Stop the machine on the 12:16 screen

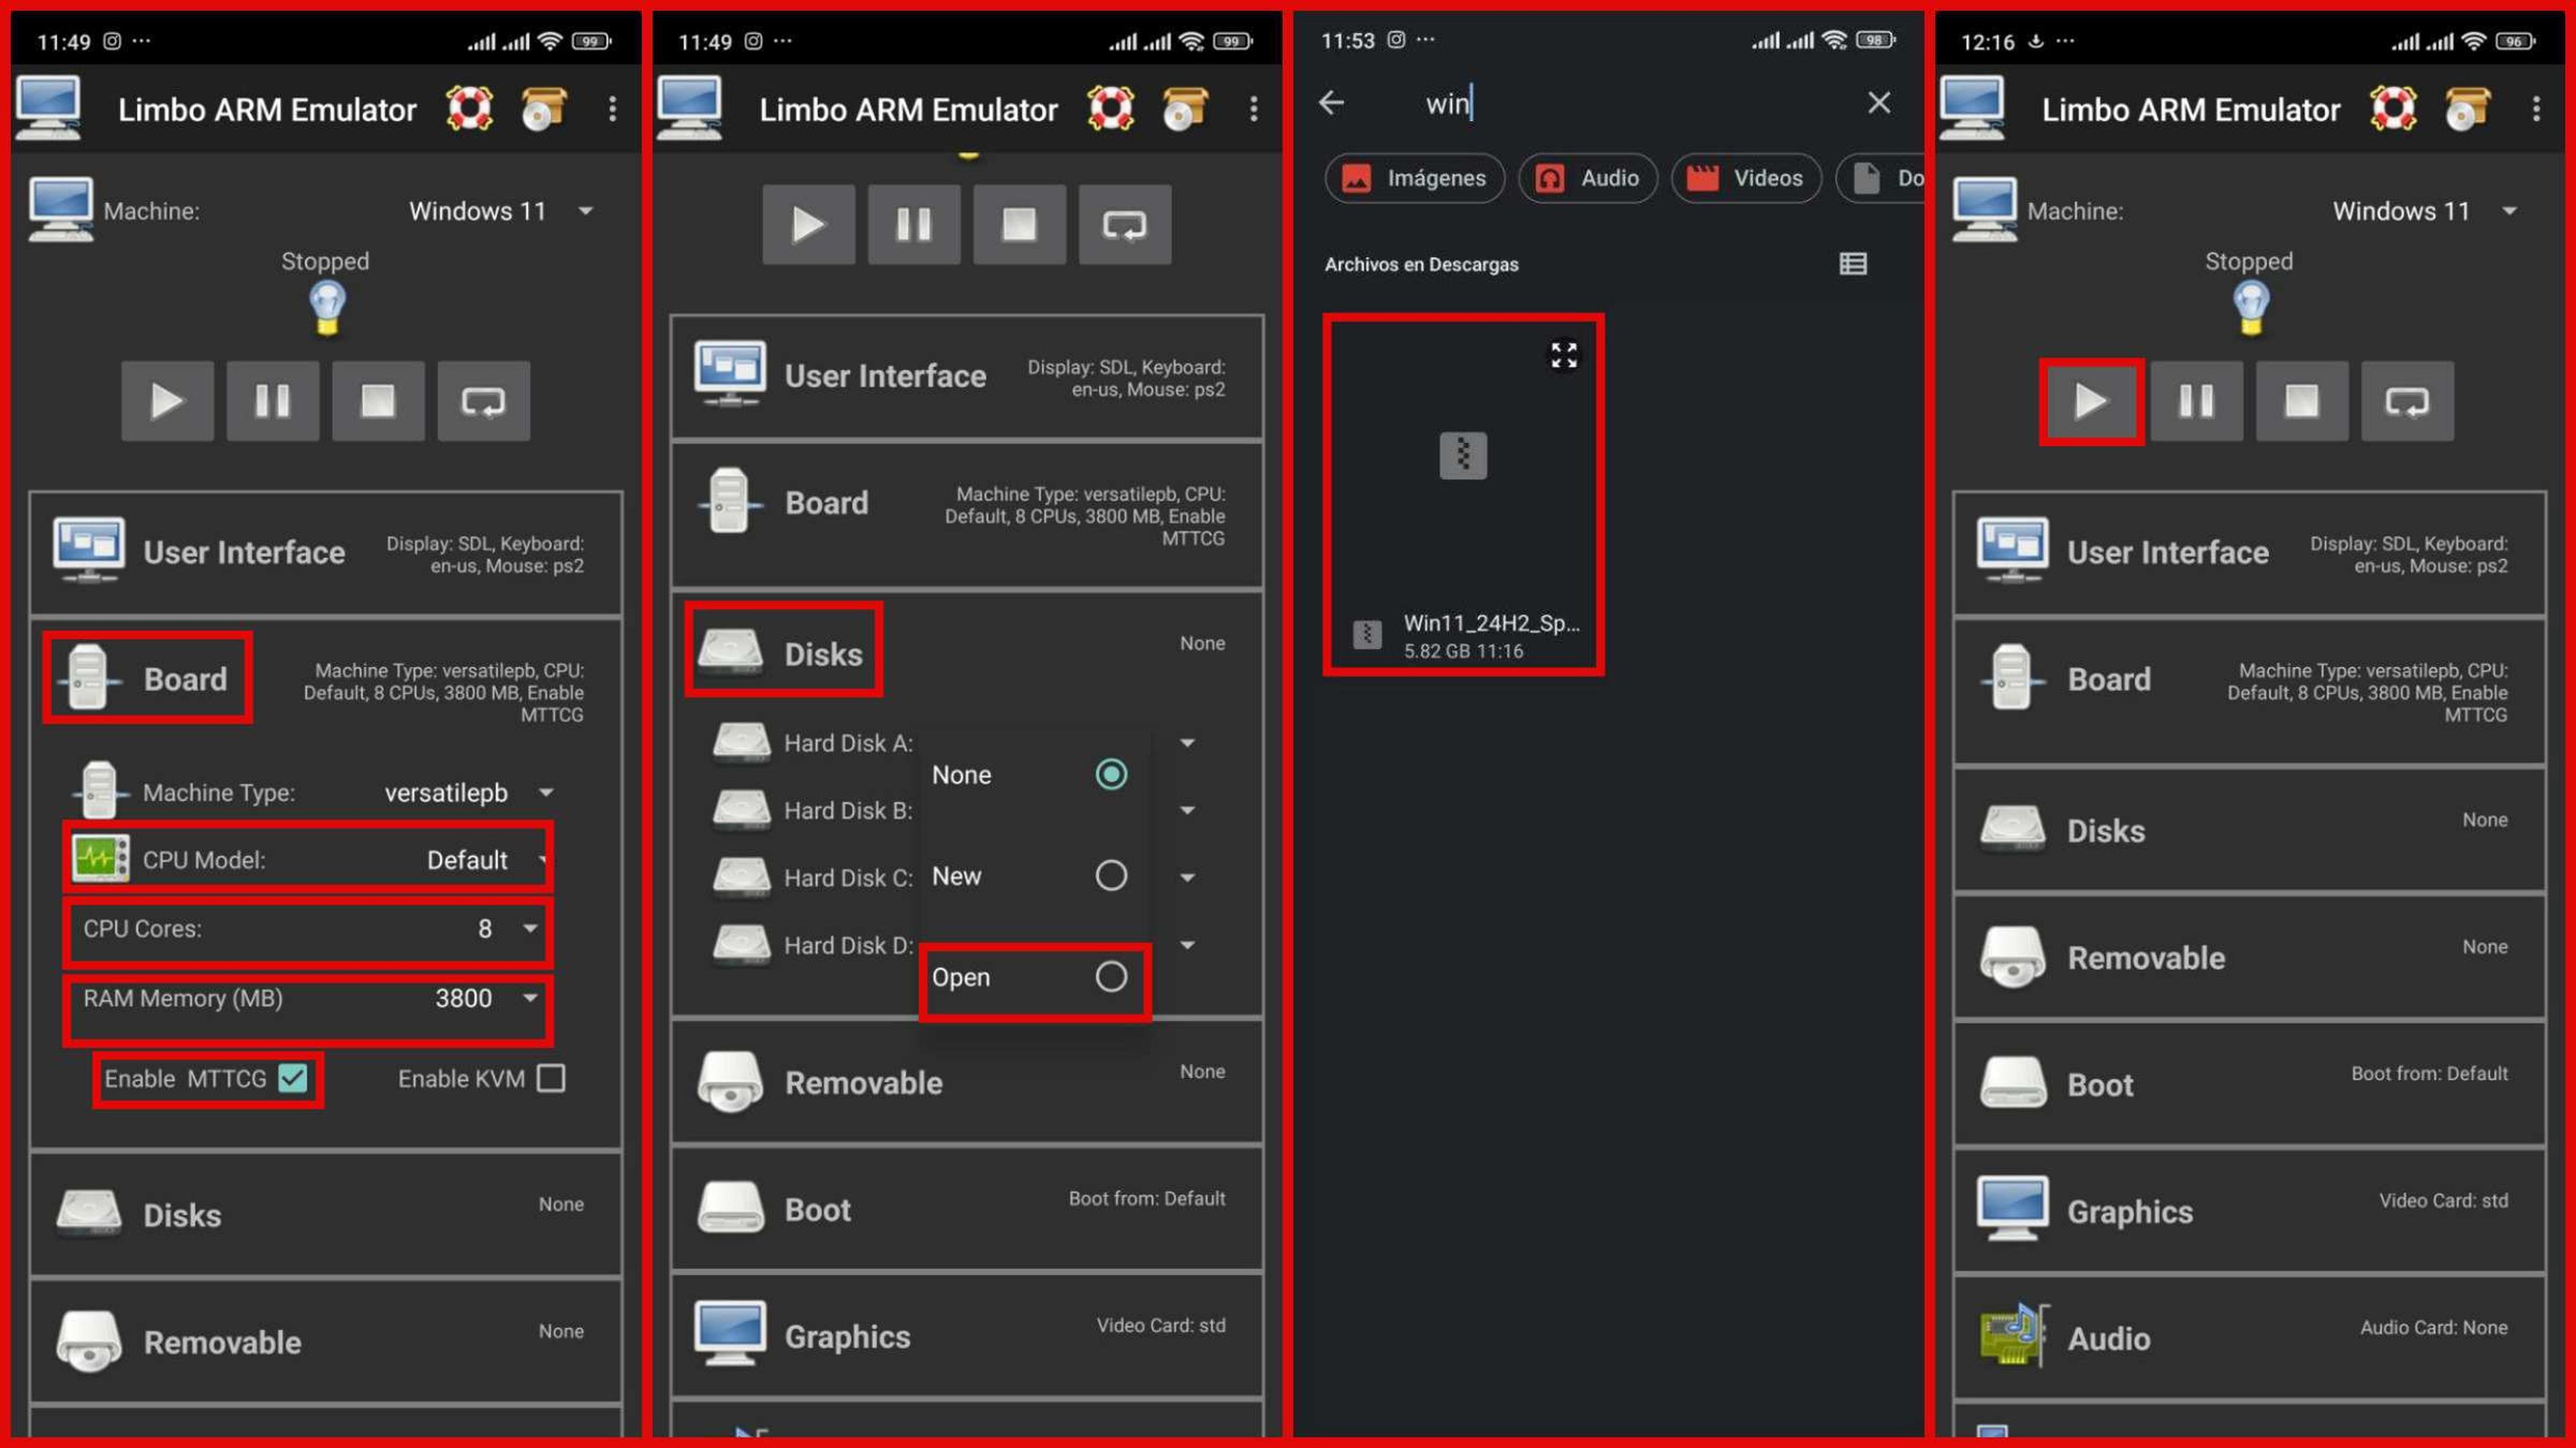[x=2302, y=402]
